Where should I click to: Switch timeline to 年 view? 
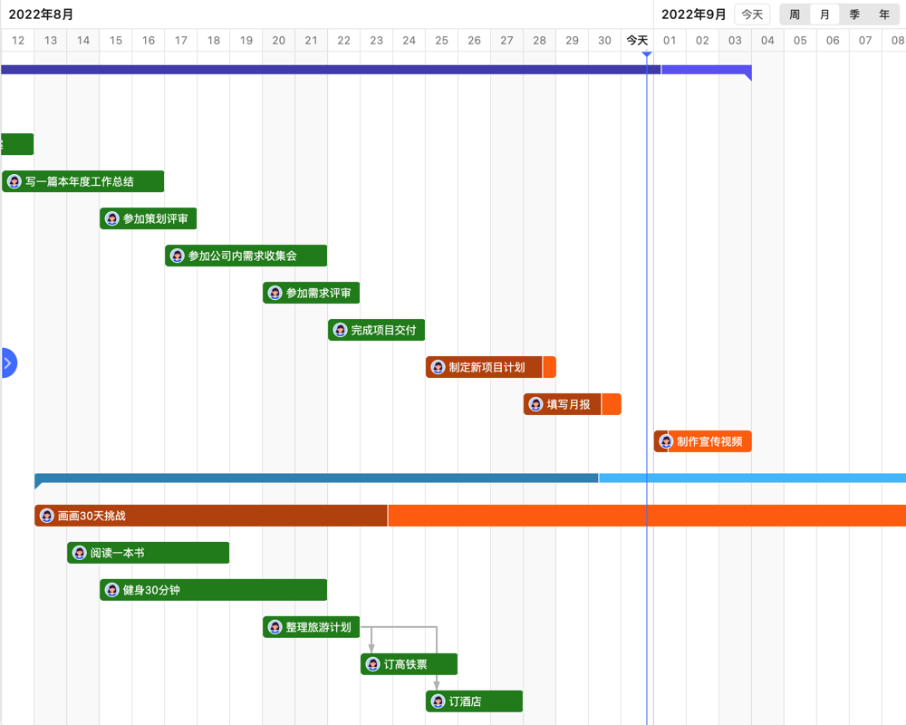click(884, 14)
